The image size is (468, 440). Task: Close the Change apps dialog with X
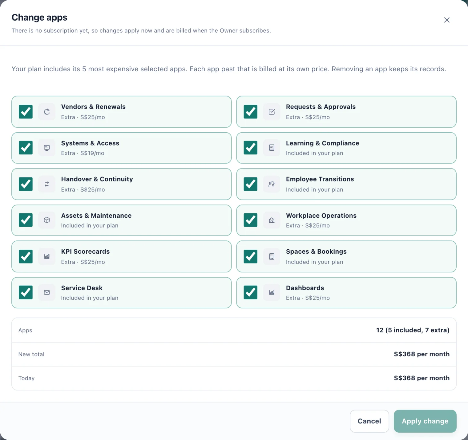point(447,20)
